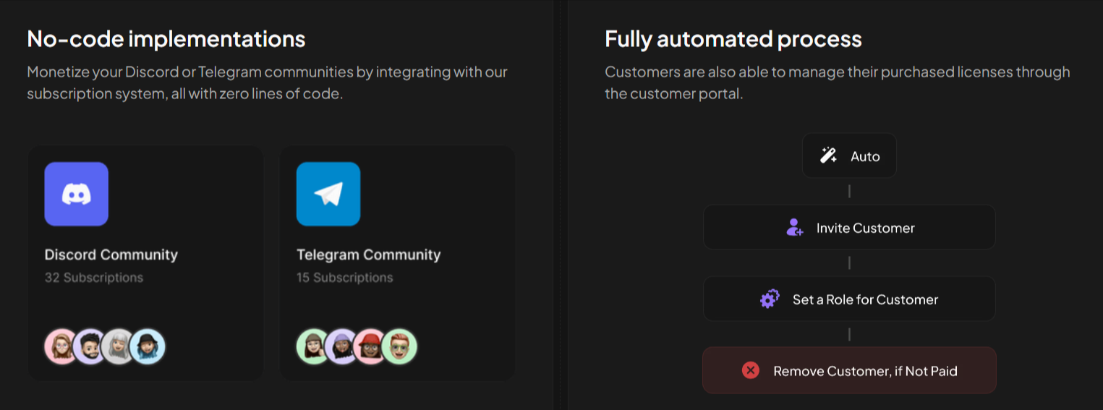The image size is (1103, 410).
Task: Select blue hat avatar in Discord Community
Action: point(148,346)
